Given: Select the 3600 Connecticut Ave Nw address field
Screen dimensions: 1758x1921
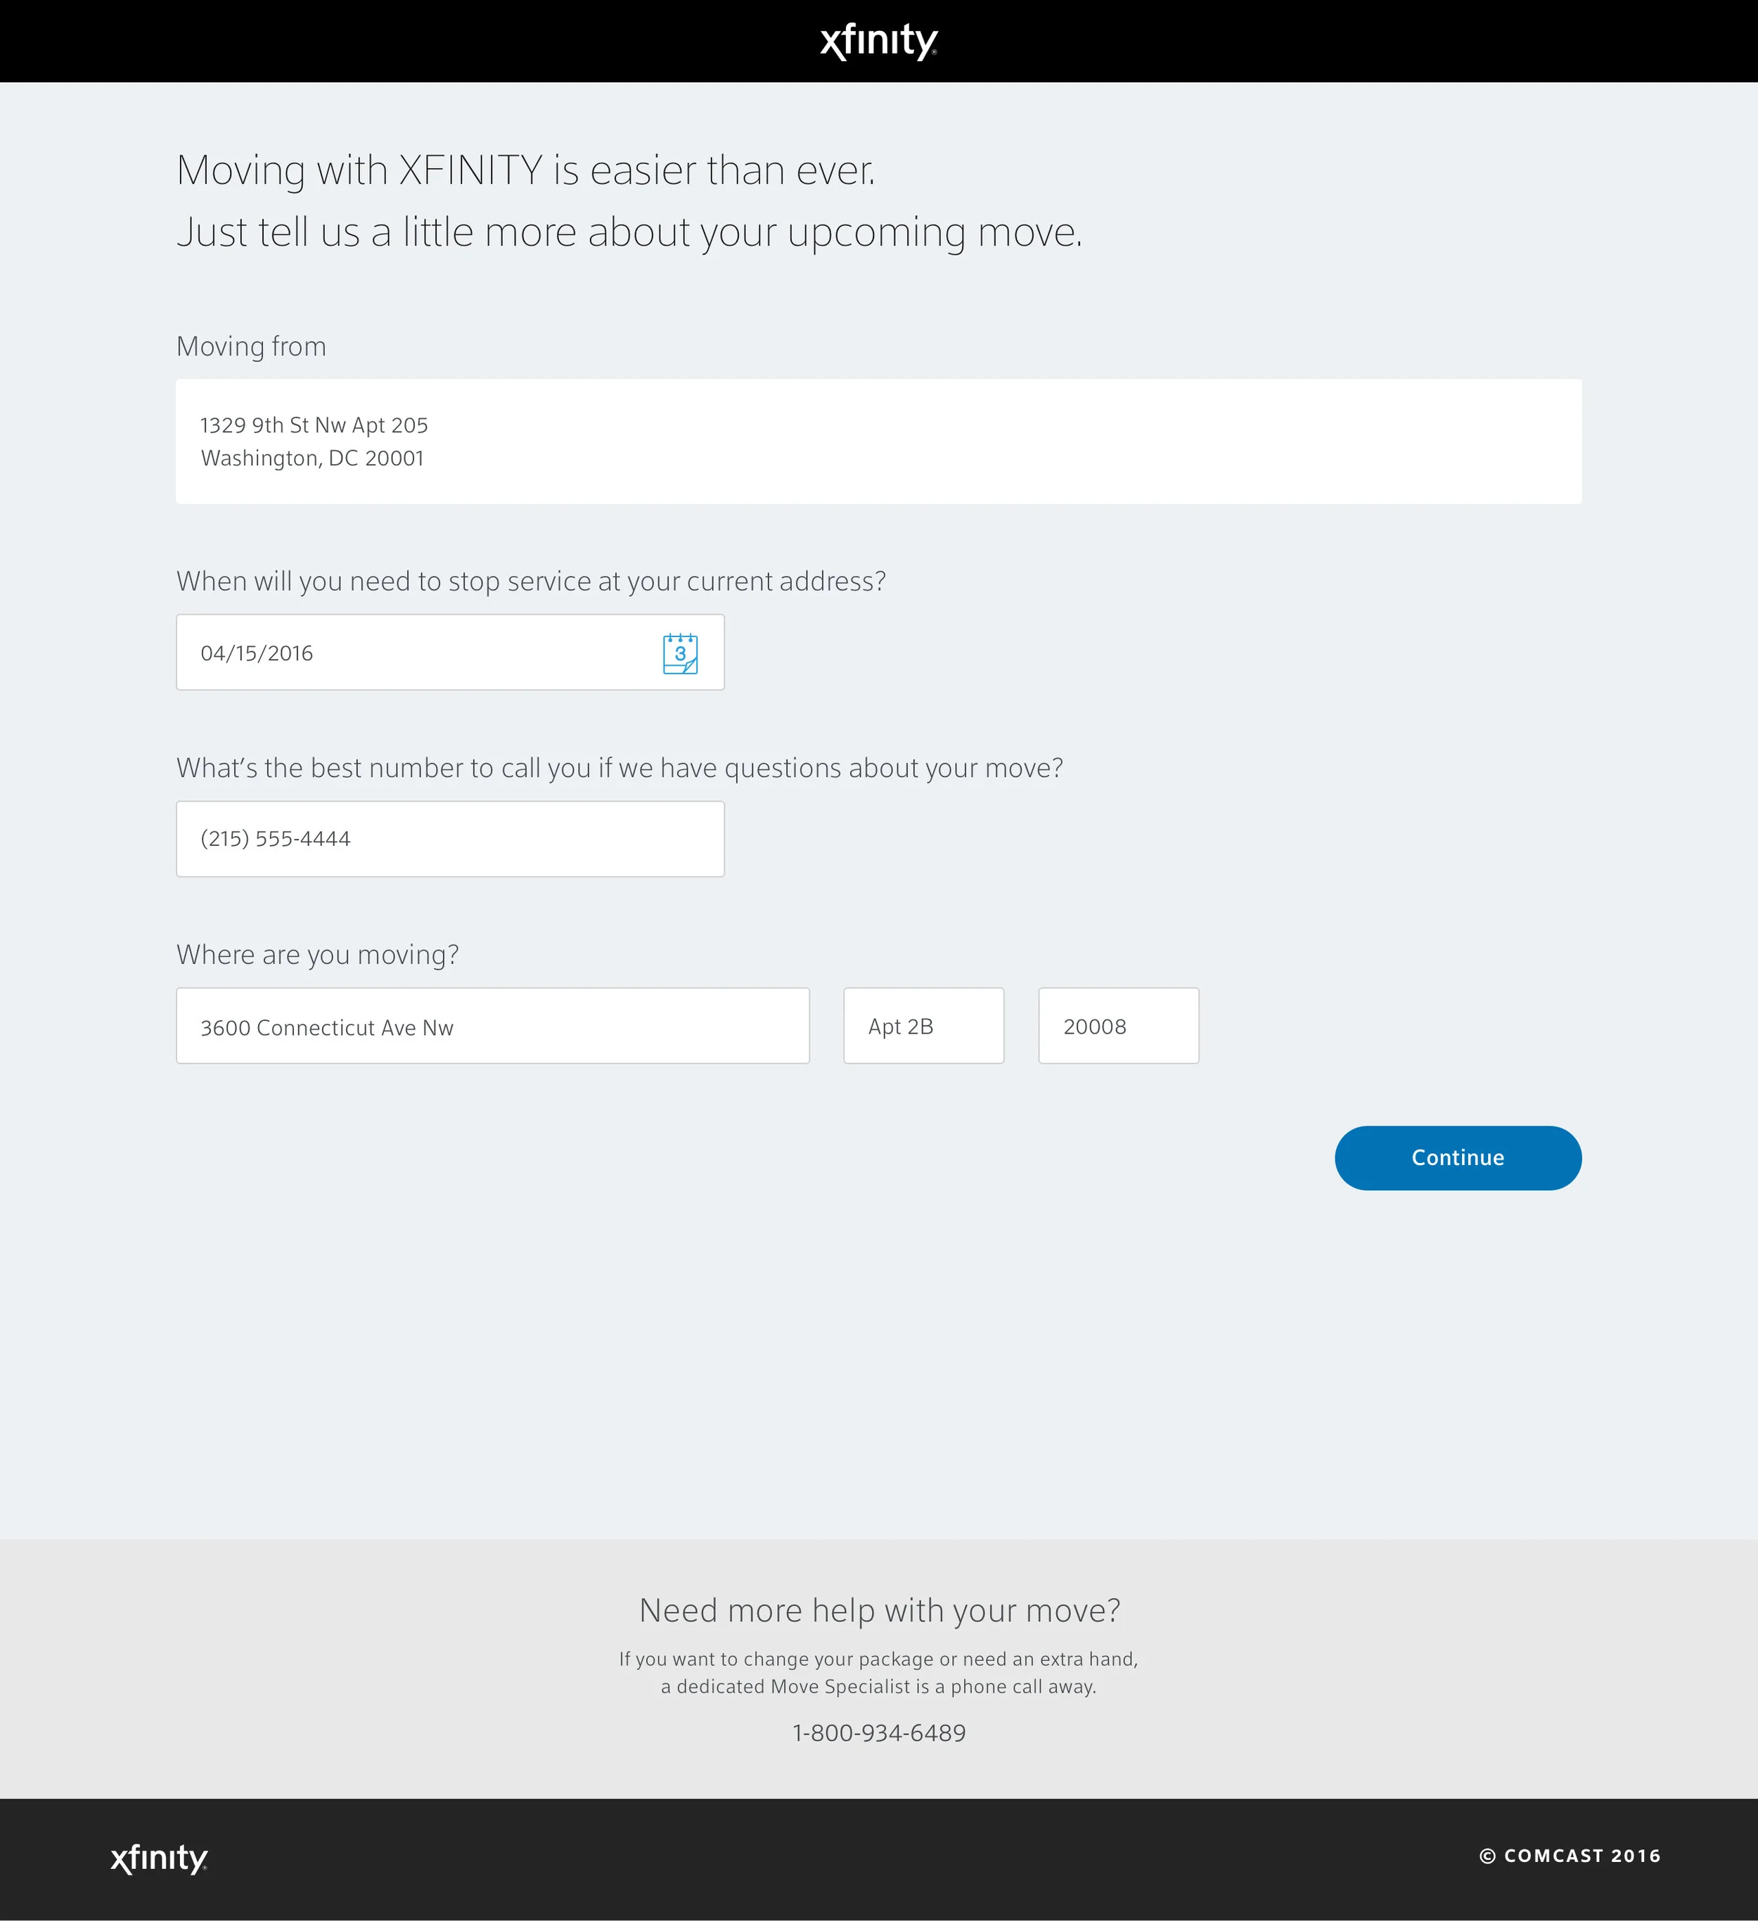Looking at the screenshot, I should click(493, 1027).
